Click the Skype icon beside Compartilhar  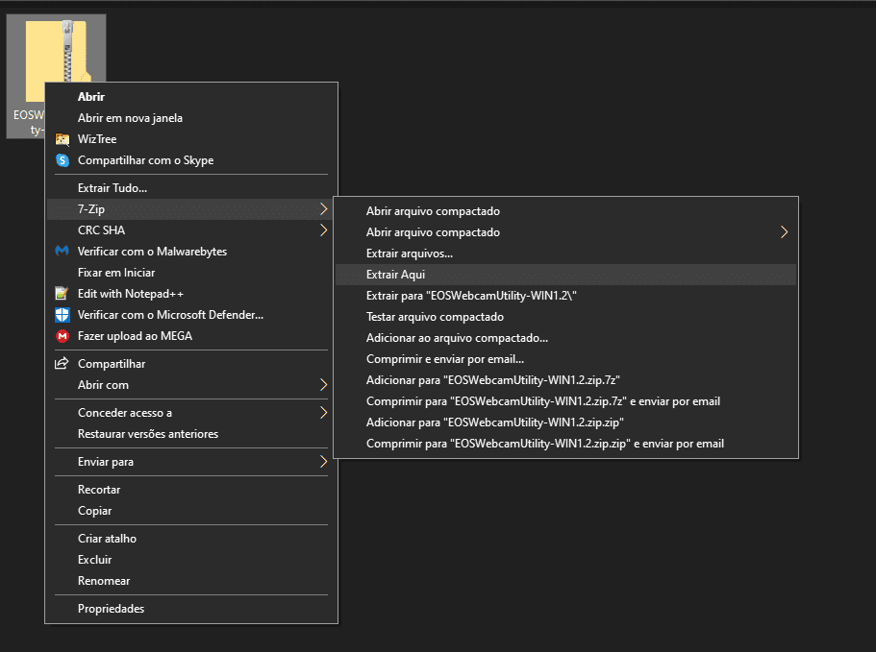[63, 160]
